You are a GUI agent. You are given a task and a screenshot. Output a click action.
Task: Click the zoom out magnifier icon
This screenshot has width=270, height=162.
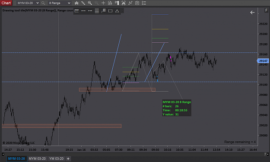coord(96,3)
